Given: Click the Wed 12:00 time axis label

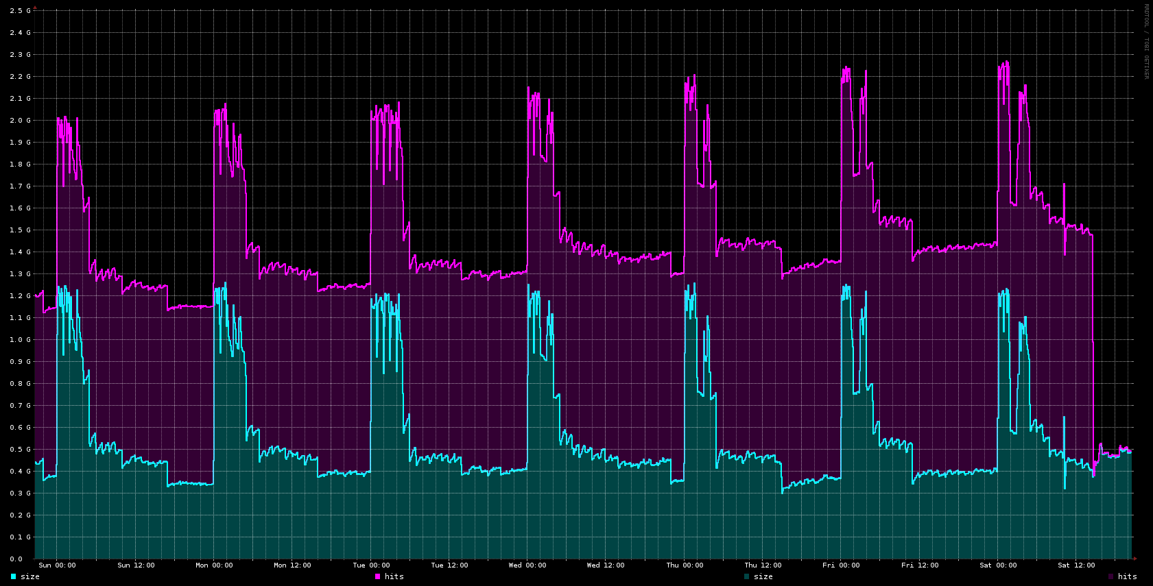Looking at the screenshot, I should 606,565.
